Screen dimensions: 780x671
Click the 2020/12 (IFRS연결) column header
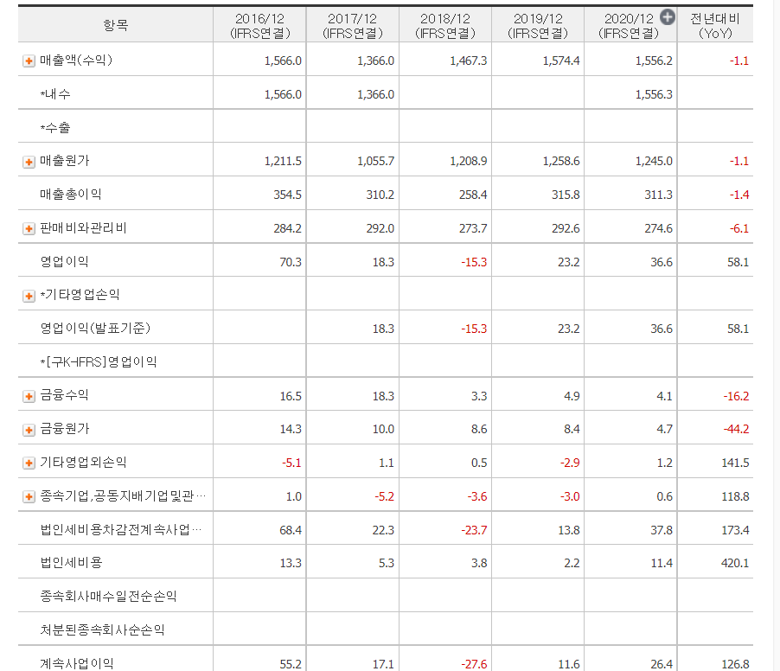(x=629, y=26)
